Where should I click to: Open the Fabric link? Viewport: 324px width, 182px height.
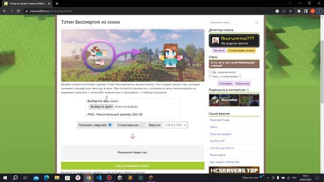pos(214,127)
